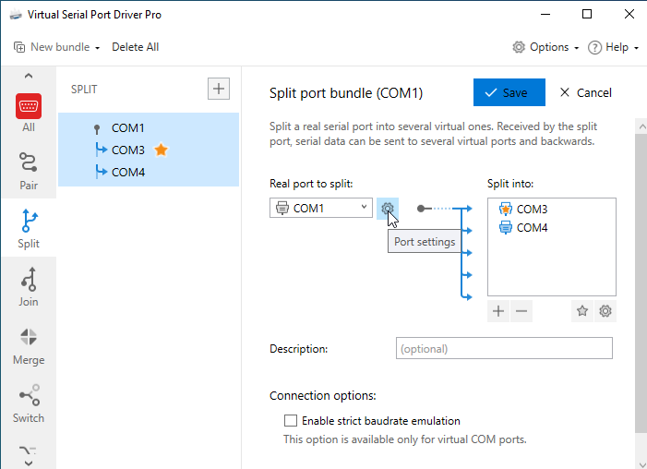Save the split port bundle
Viewport: 647px width, 469px height.
[x=509, y=92]
